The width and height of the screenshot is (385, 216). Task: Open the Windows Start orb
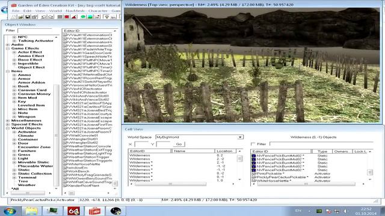(x=10, y=211)
